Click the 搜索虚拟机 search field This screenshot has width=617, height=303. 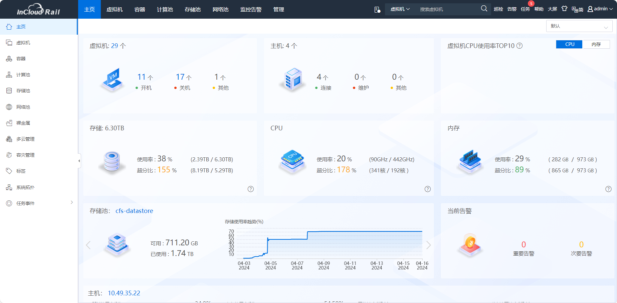[447, 9]
